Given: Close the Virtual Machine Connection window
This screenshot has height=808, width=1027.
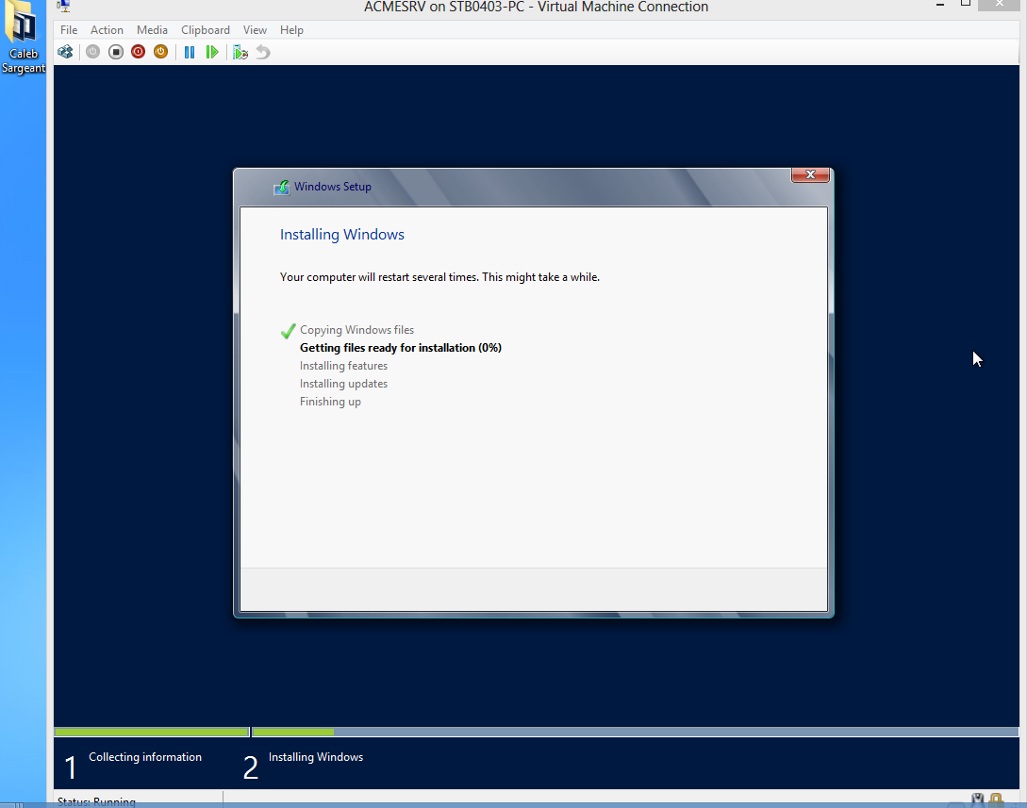Looking at the screenshot, I should [1000, 4].
